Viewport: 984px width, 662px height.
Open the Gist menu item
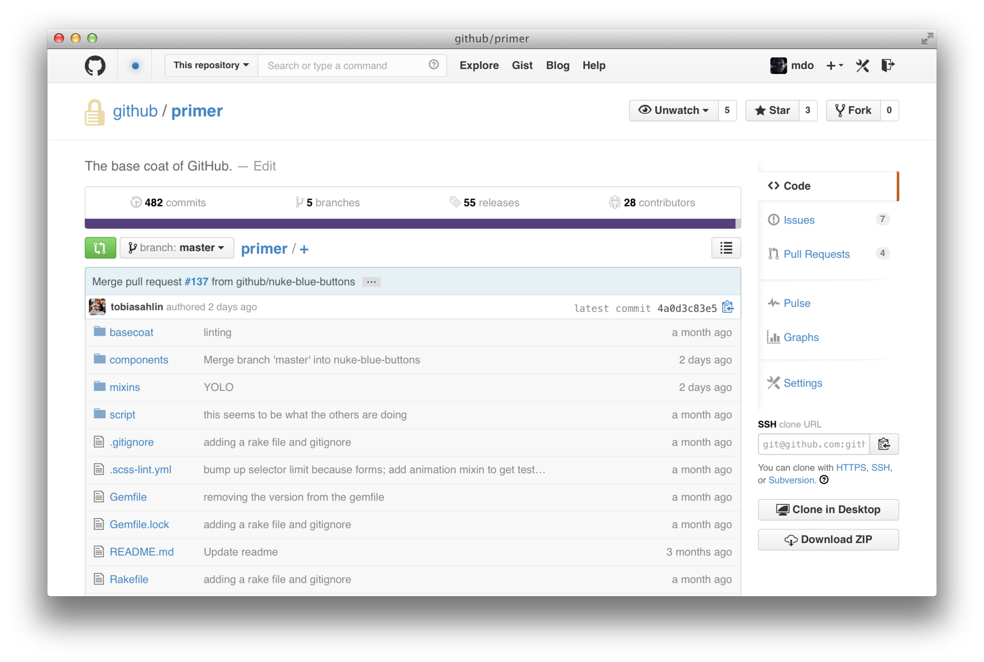pos(523,66)
